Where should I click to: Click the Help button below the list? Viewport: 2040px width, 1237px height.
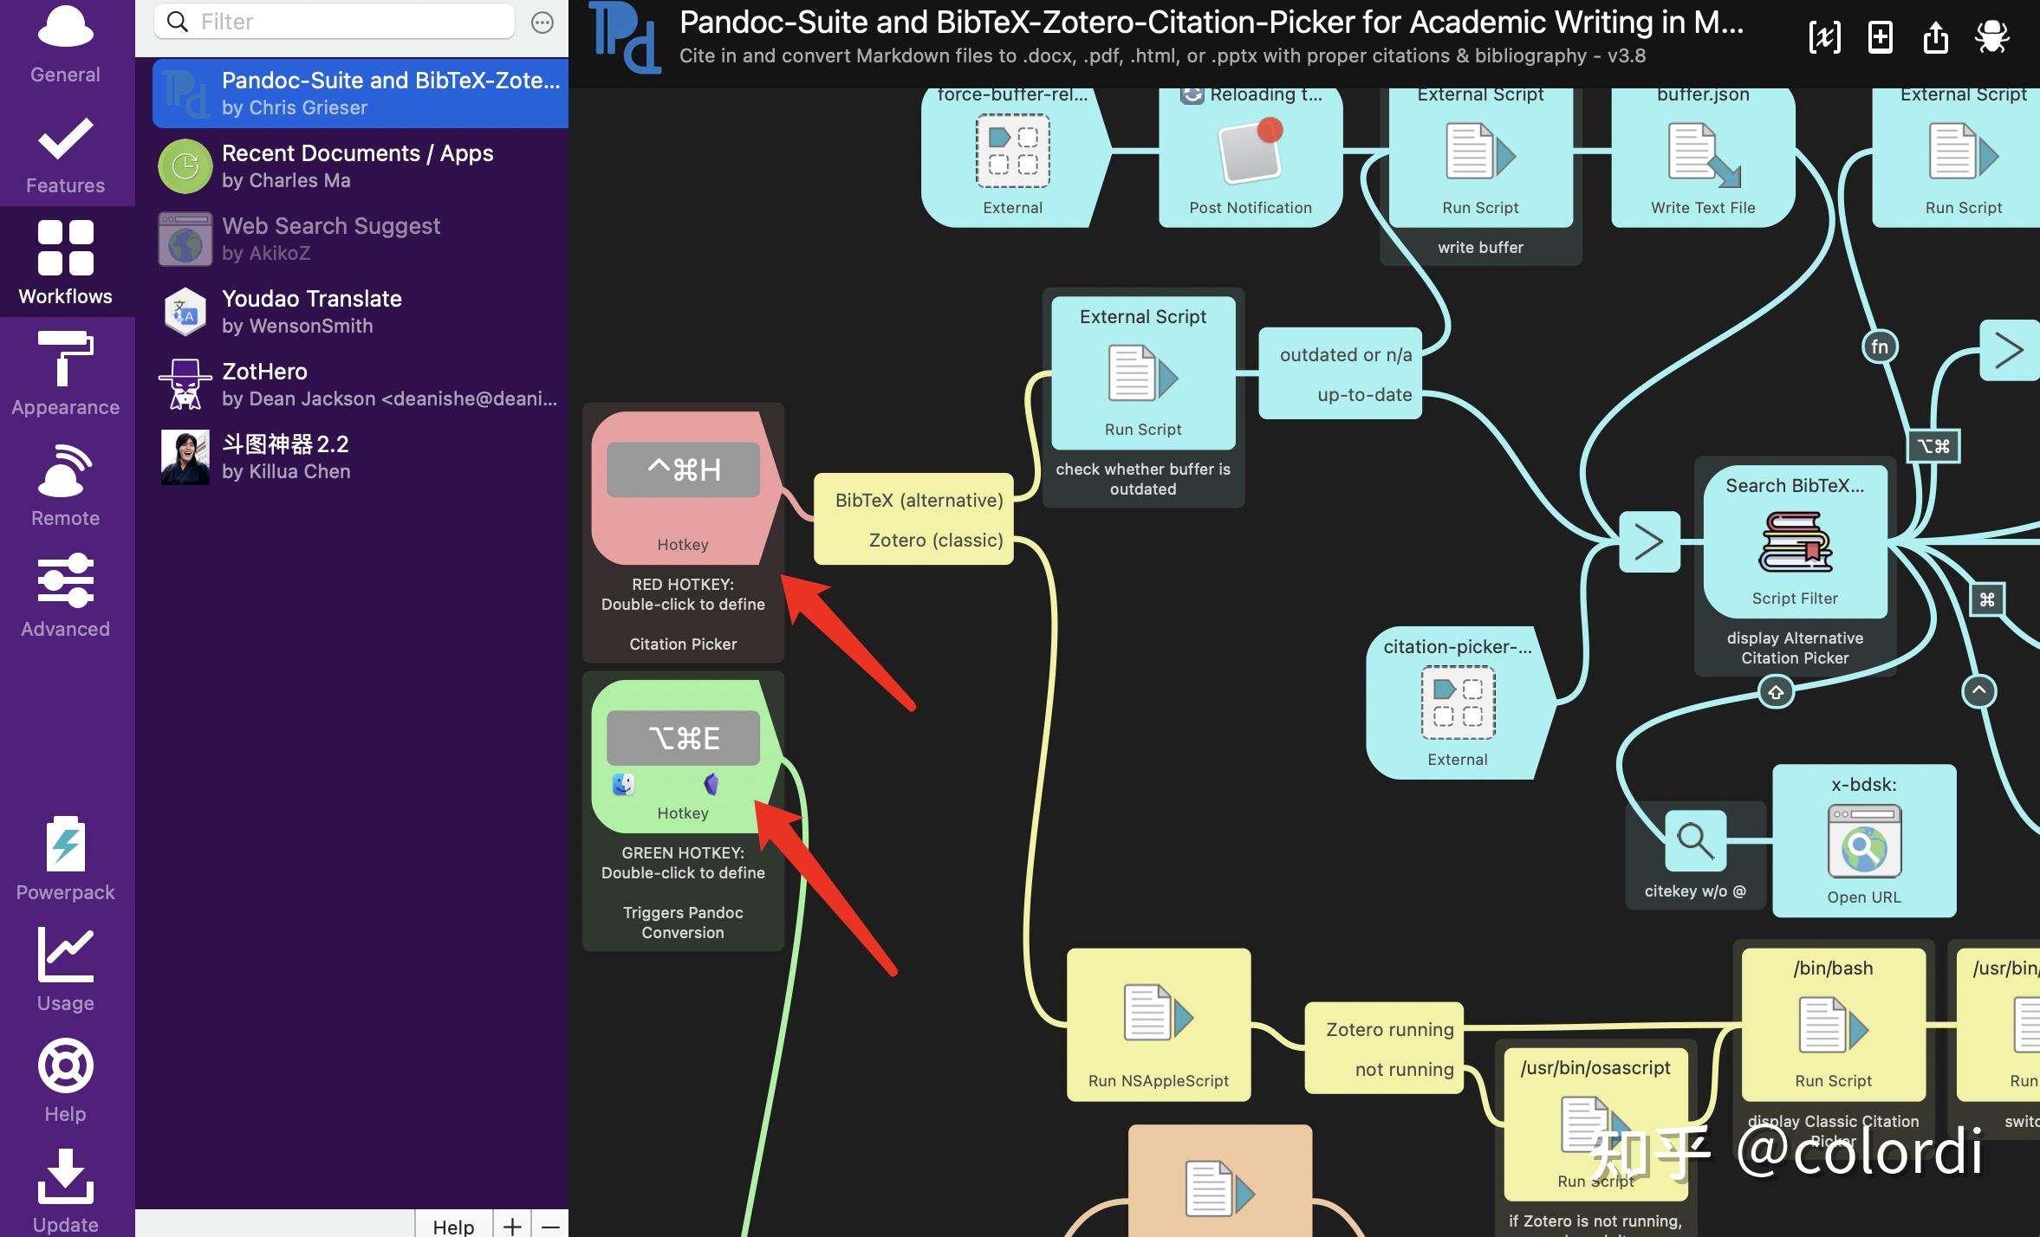pyautogui.click(x=453, y=1225)
